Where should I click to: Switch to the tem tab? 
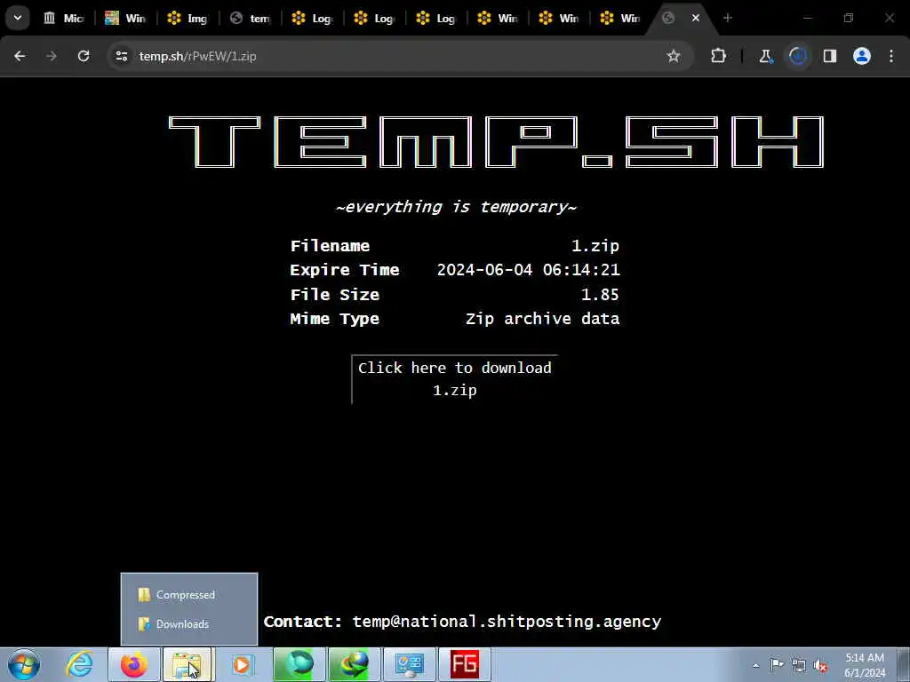[250, 18]
